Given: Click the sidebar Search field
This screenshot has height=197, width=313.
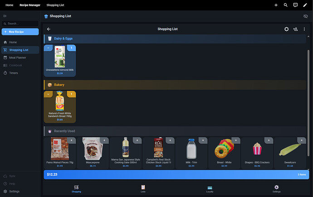Looking at the screenshot, I should 20,24.
